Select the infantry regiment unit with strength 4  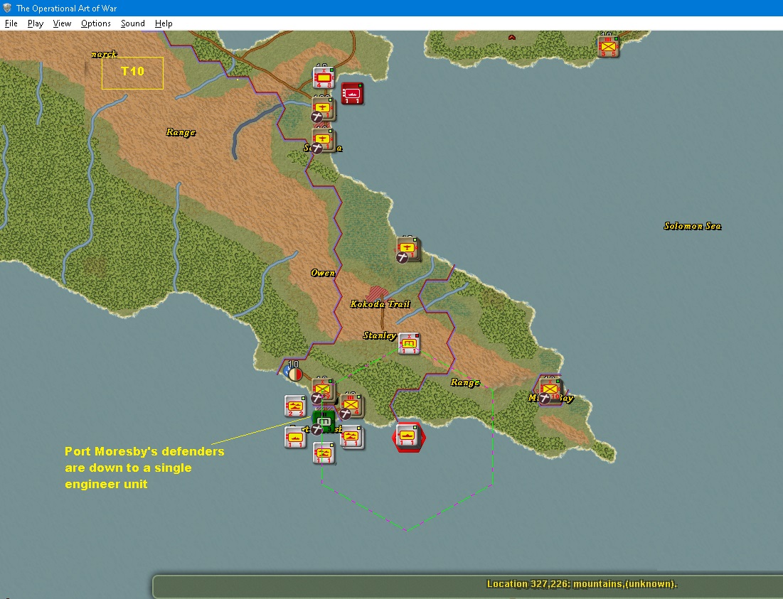click(351, 406)
